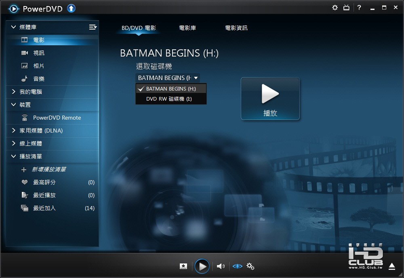Choose BATMAN BEGINS (H:) from drive list
The width and height of the screenshot is (404, 278).
click(171, 88)
